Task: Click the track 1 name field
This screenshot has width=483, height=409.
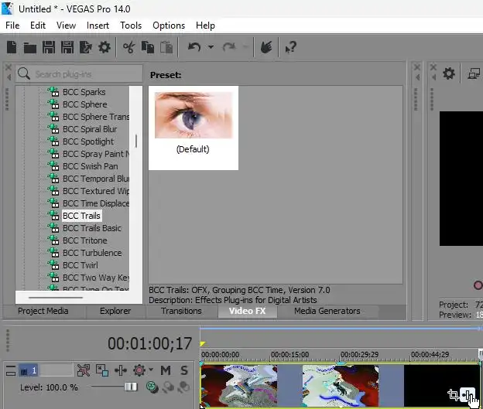Action: 57,370
